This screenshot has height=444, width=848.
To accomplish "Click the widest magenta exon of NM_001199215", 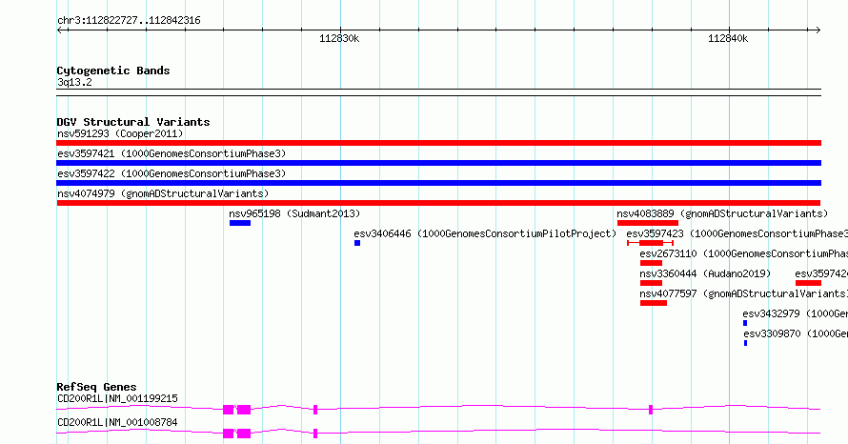I will [244, 410].
